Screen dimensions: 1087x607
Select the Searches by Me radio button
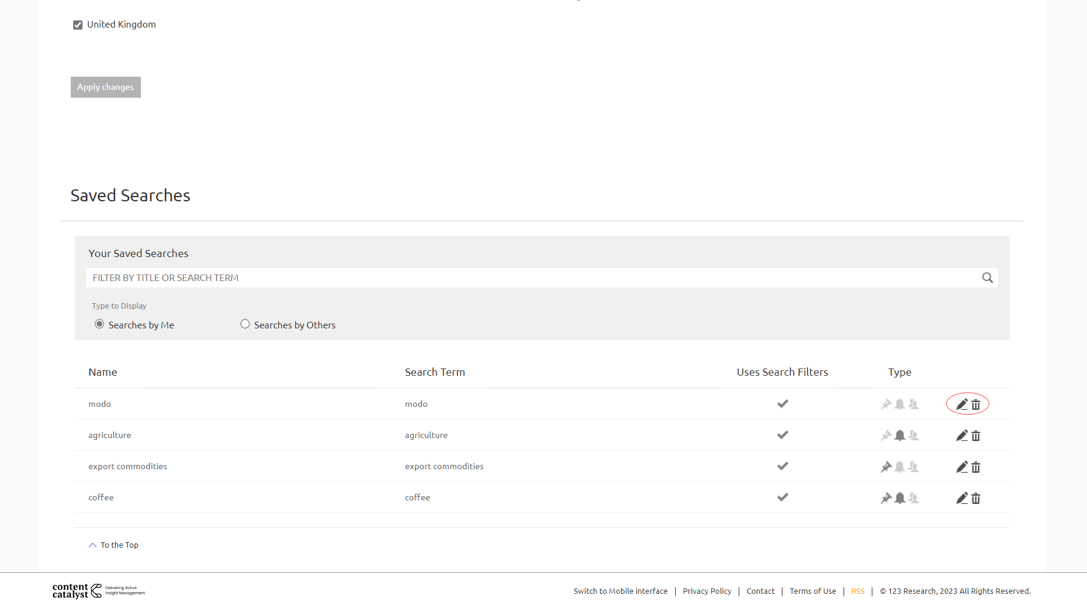coord(100,324)
